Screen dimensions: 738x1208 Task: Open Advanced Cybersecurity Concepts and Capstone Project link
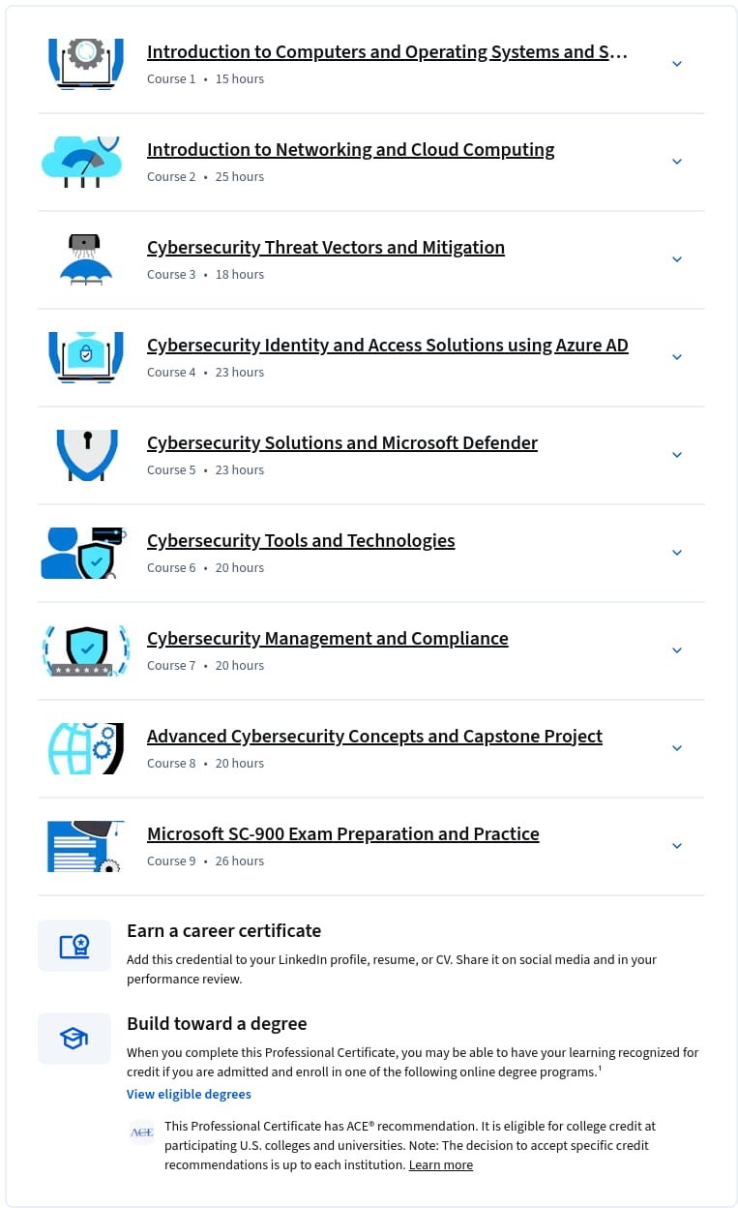coord(374,737)
